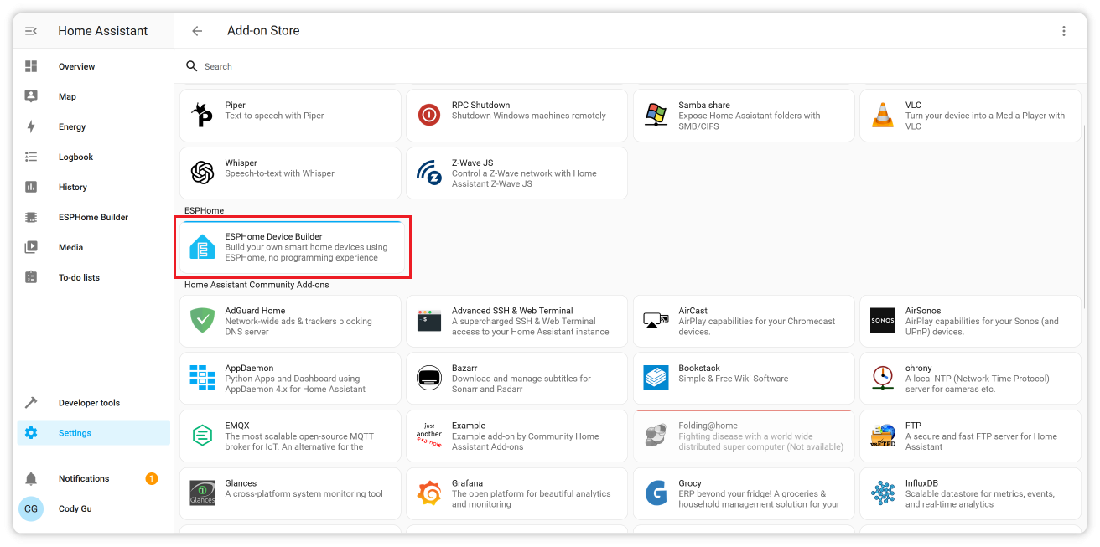1100x547 pixels.
Task: Click the Grafana flame icon
Action: pos(429,493)
